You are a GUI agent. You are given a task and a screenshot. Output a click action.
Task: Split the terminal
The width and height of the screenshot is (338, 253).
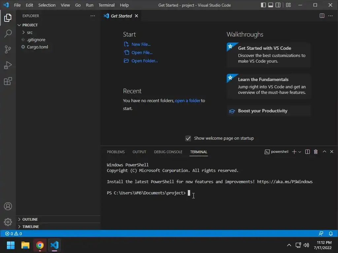pos(307,152)
